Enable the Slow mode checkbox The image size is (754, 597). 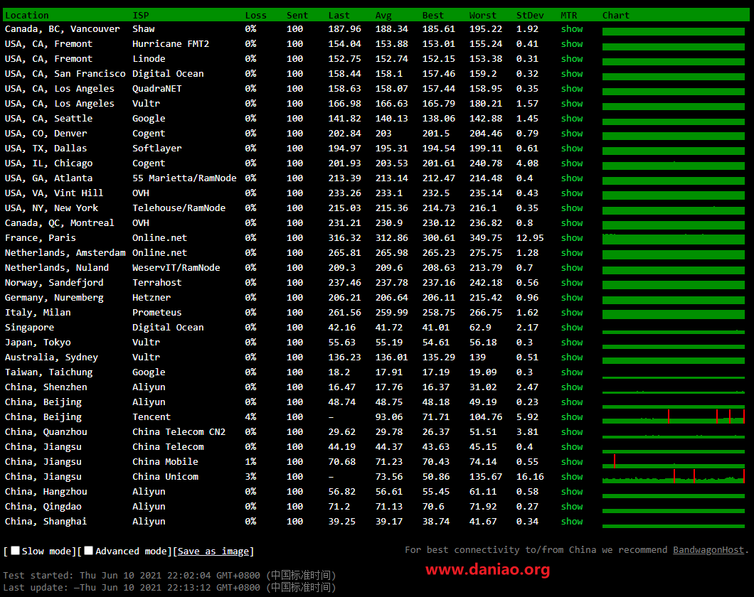[x=16, y=550]
